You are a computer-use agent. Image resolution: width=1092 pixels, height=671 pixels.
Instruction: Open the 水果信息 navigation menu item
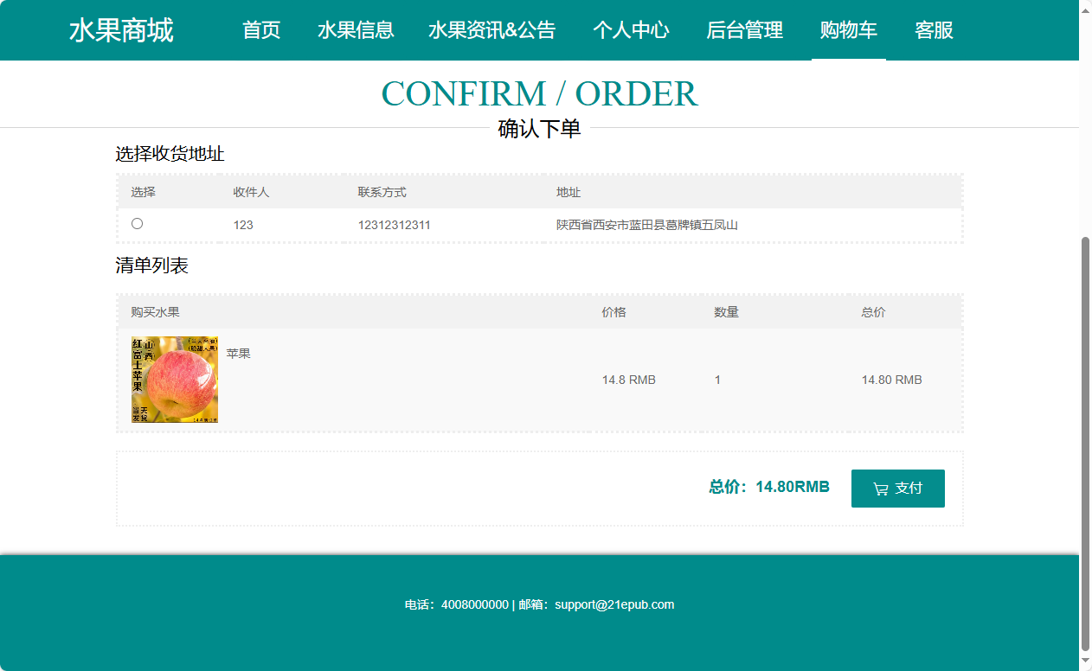point(356,30)
